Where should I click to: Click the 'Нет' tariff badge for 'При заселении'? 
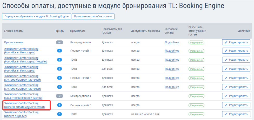[x=59, y=42]
